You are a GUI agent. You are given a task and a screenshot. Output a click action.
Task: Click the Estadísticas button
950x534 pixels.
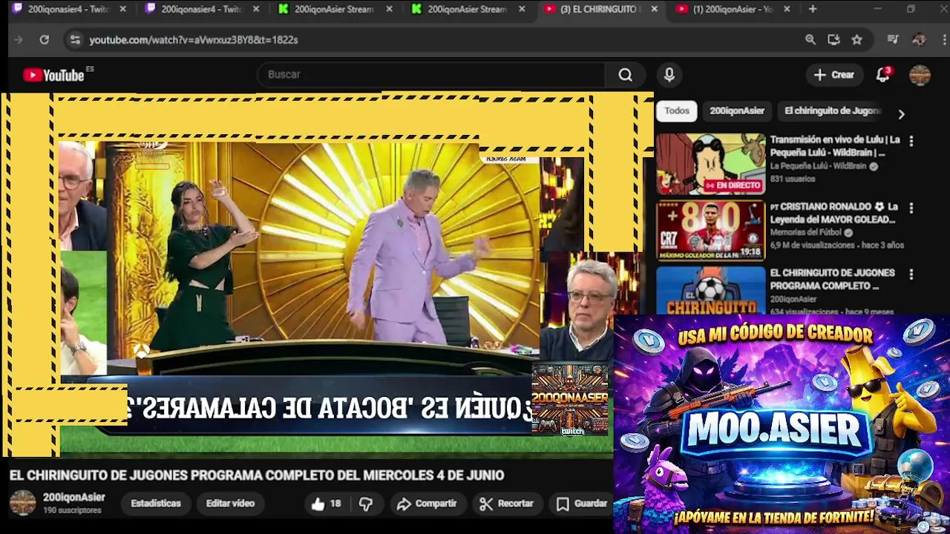click(156, 504)
